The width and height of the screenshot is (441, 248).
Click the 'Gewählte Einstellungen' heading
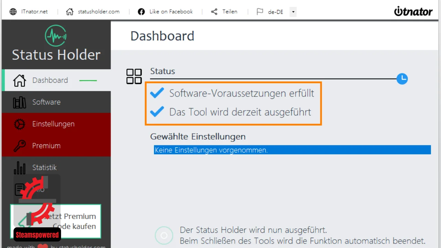click(198, 137)
